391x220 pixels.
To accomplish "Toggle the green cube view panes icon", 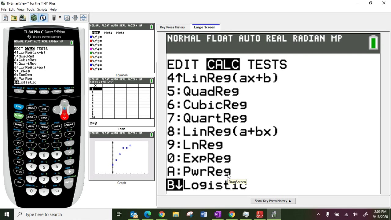I will 34,18.
